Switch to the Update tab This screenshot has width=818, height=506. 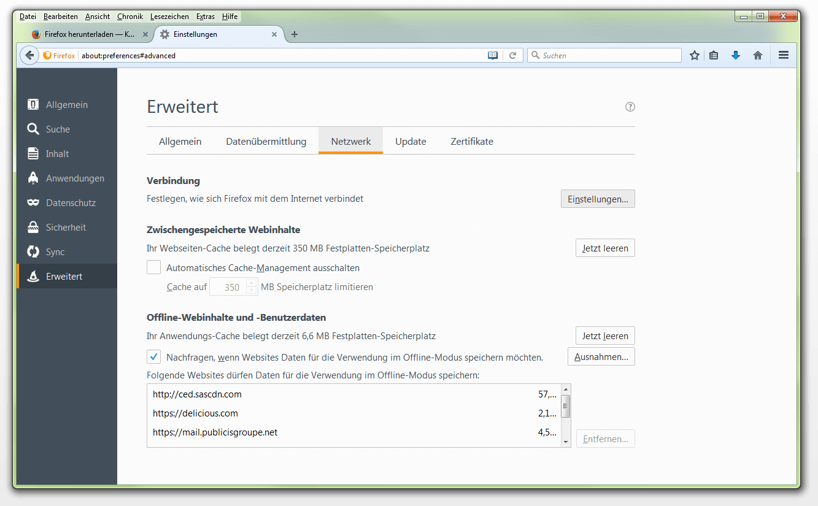411,141
